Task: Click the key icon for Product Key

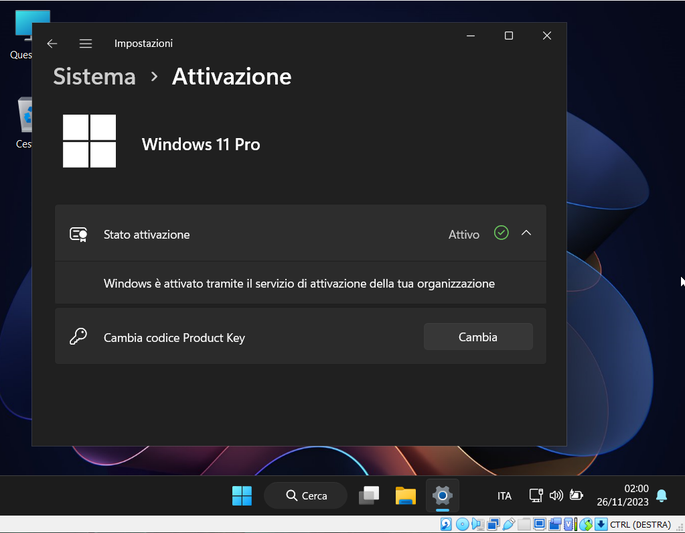Action: pyautogui.click(x=78, y=337)
